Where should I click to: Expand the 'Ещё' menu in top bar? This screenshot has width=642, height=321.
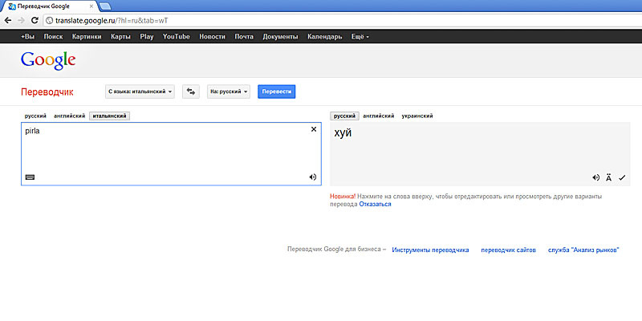(x=360, y=37)
